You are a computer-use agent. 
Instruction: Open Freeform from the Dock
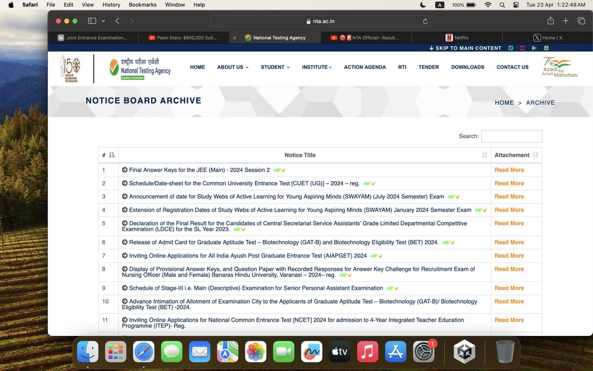tap(312, 352)
